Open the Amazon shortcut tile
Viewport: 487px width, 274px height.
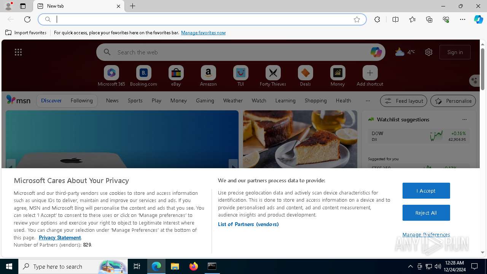coord(208,76)
